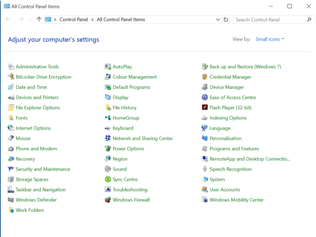
Task: Open the Region link
Action: (120, 159)
